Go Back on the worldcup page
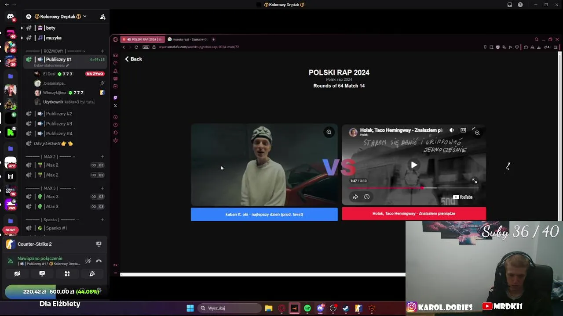Image resolution: width=563 pixels, height=316 pixels. coord(133,59)
